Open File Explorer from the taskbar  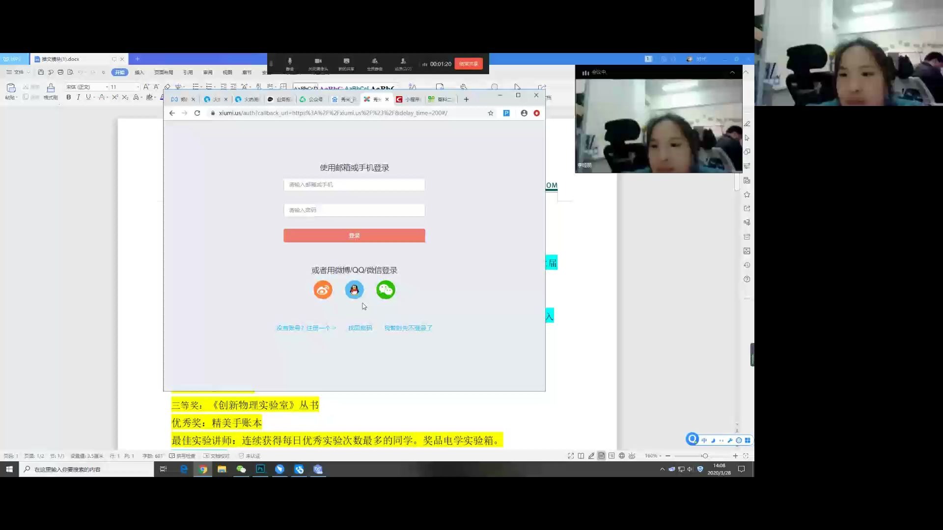222,469
